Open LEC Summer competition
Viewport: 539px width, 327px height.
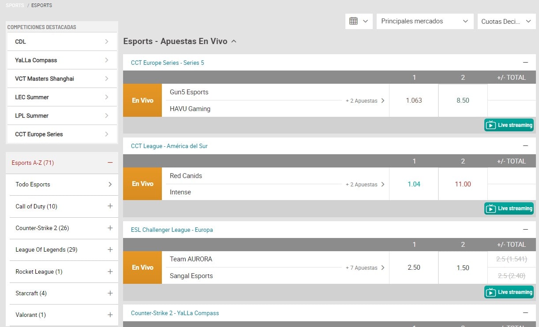(62, 97)
